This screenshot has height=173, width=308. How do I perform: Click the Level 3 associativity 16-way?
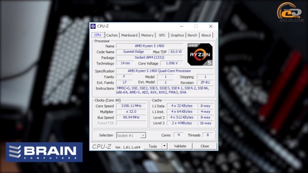coord(205,123)
